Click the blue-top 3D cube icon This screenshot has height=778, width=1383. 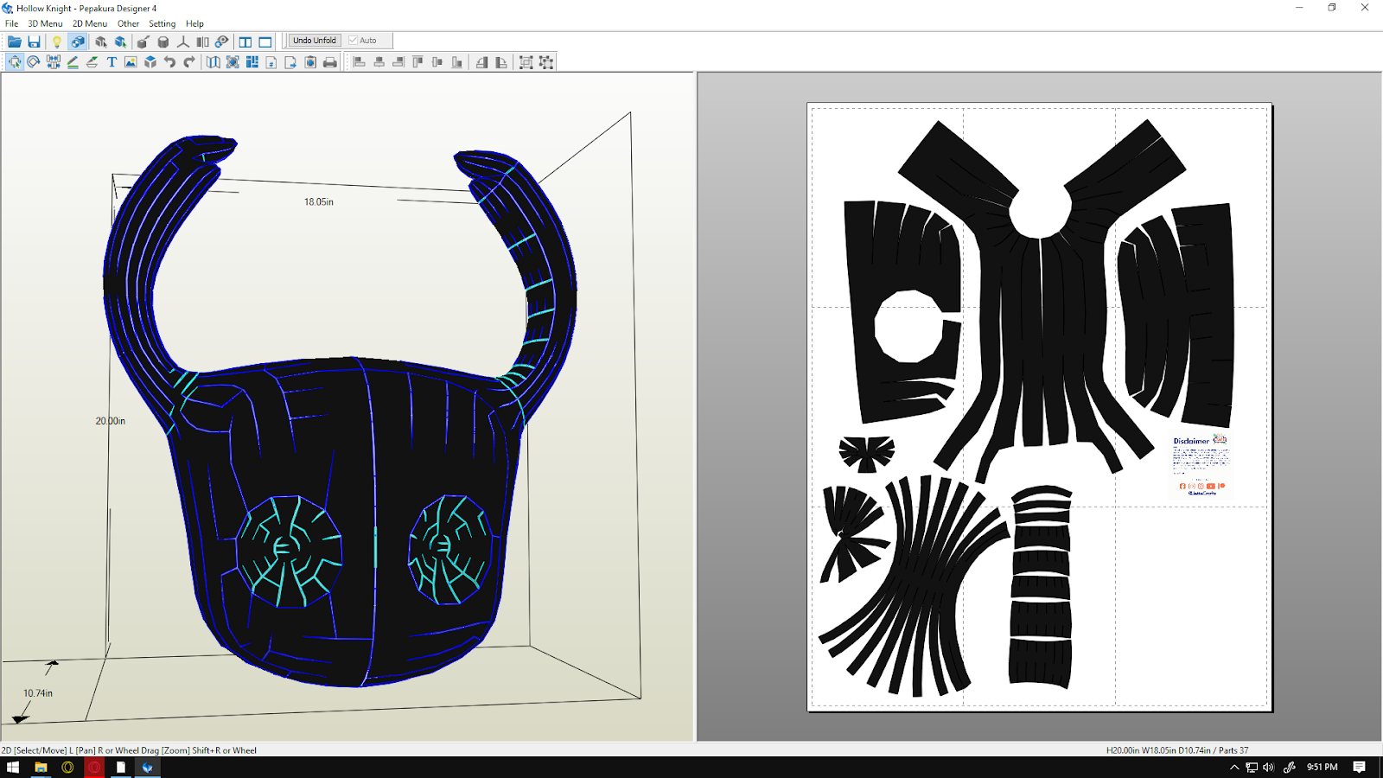(150, 62)
